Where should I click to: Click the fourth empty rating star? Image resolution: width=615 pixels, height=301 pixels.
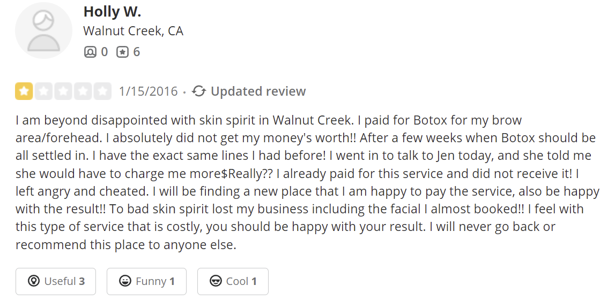tap(83, 91)
